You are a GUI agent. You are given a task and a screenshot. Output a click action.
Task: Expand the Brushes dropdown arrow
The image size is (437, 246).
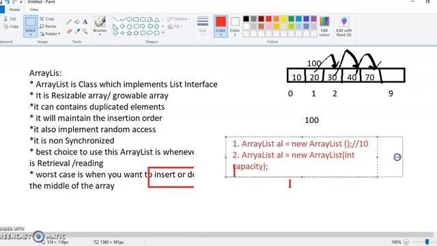(x=100, y=34)
